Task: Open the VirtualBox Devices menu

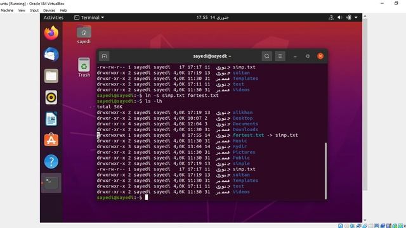Action: [x=49, y=11]
